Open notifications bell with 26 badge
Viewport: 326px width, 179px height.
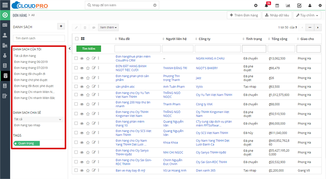click(x=267, y=5)
